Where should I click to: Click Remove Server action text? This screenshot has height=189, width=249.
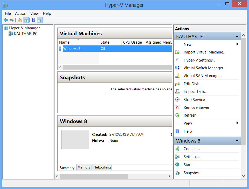pyautogui.click(x=196, y=107)
